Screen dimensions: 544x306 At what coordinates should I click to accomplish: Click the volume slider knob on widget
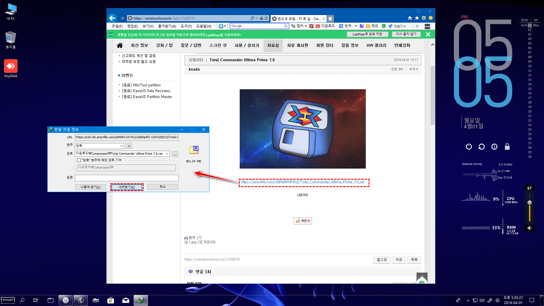tap(529, 203)
